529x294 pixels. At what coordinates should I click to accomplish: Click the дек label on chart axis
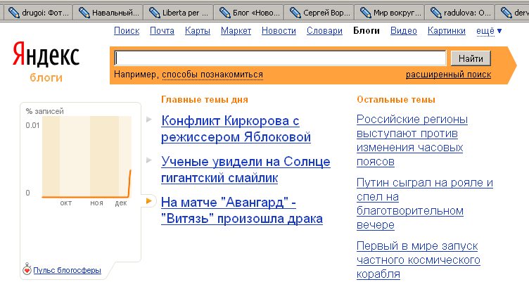121,203
